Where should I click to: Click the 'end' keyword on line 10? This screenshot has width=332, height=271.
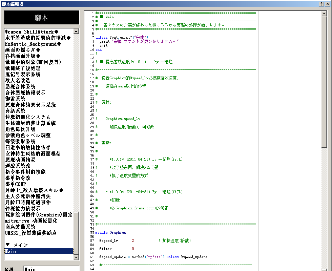99,50
